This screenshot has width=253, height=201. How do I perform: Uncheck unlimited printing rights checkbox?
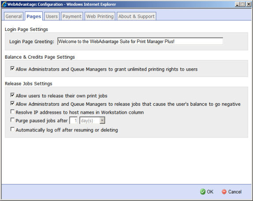12,68
